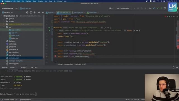Select App.test.tsx in project tree

pos(16,30)
